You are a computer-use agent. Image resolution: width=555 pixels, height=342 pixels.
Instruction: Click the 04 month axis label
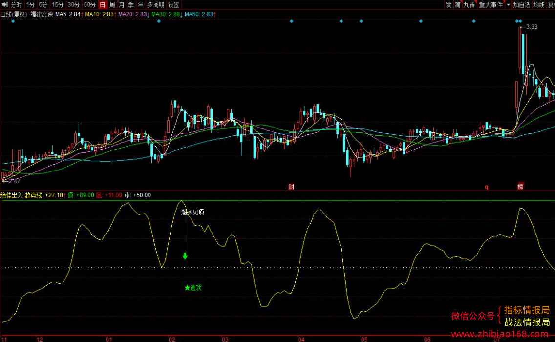tap(301, 339)
